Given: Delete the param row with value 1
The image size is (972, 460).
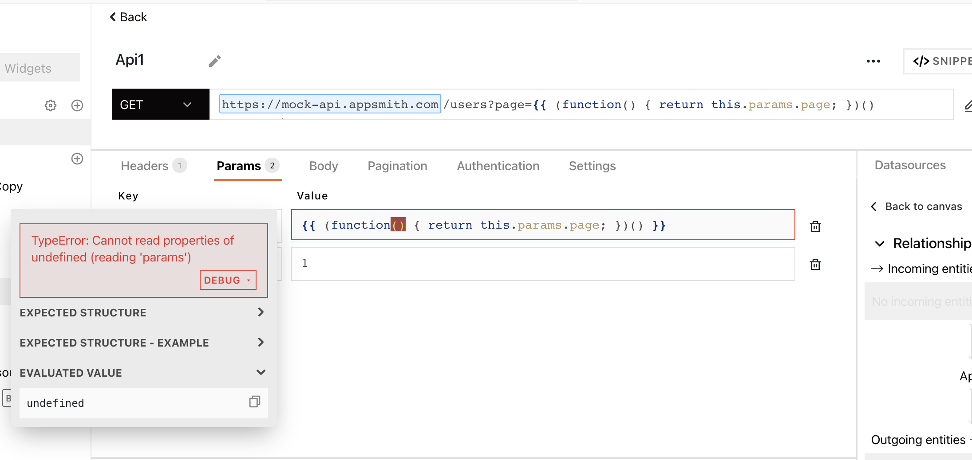Looking at the screenshot, I should (x=815, y=265).
